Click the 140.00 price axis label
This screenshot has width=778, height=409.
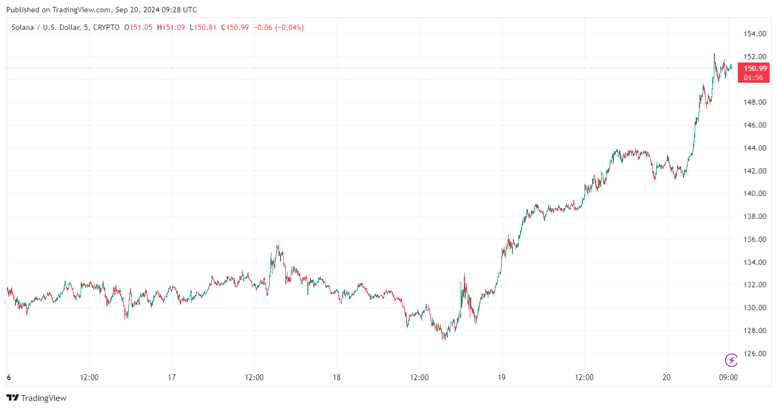[755, 194]
